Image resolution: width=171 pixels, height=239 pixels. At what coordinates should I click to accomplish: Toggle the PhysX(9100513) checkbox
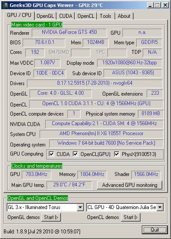click(x=117, y=154)
